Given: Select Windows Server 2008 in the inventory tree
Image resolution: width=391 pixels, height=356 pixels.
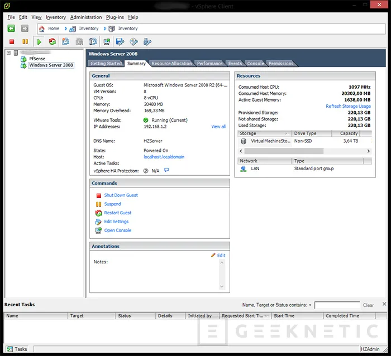Looking at the screenshot, I should point(51,65).
